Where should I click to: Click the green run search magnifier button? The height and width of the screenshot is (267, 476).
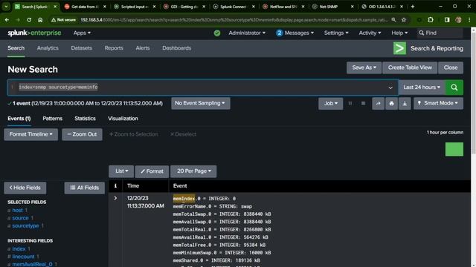454,88
